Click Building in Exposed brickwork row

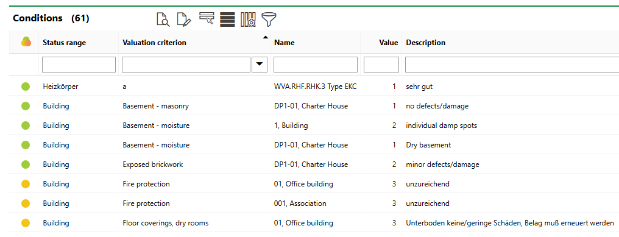point(56,164)
